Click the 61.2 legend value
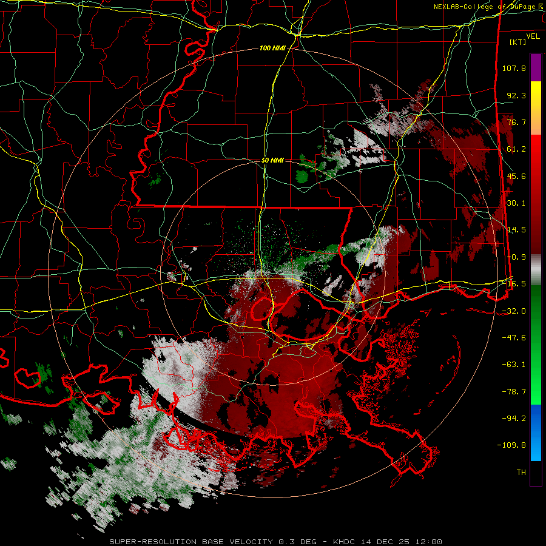This screenshot has height=546, width=546. [x=516, y=149]
